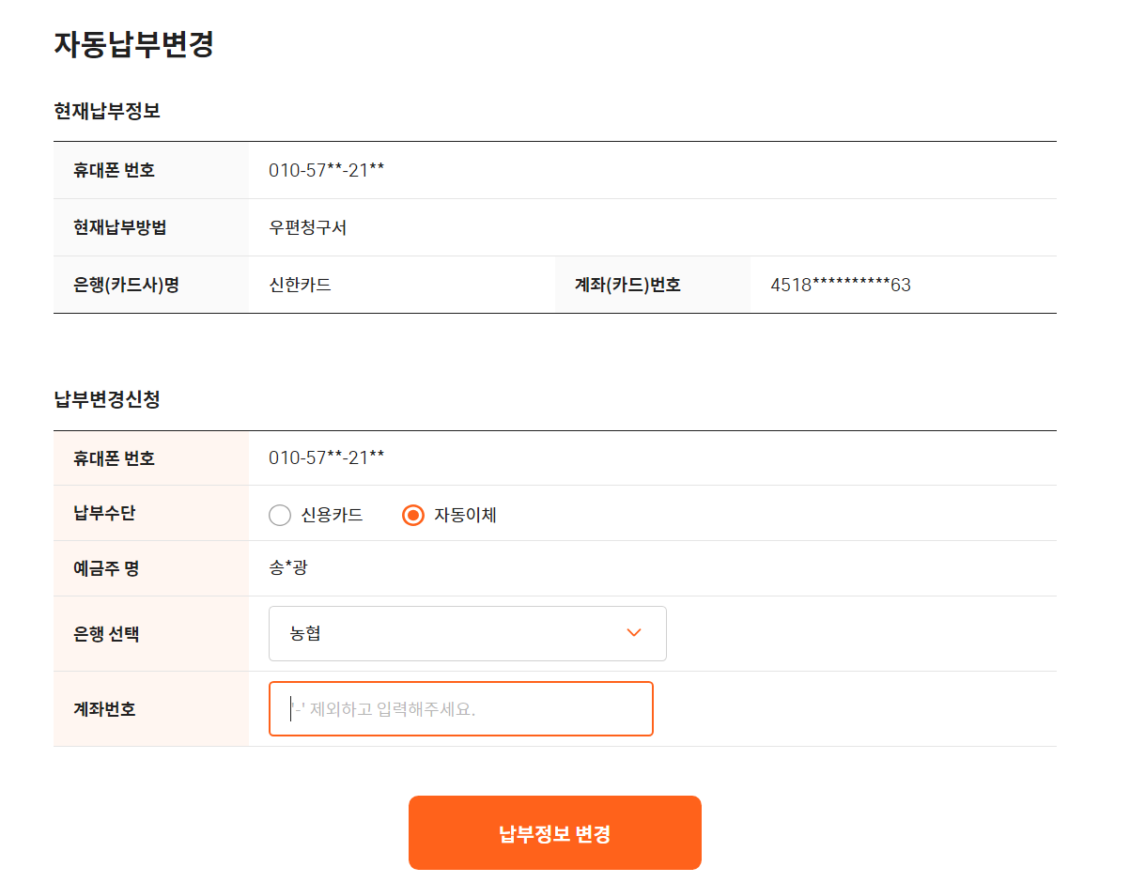The height and width of the screenshot is (883, 1130).
Task: Click the account holder name 송*광
Action: coord(288,568)
